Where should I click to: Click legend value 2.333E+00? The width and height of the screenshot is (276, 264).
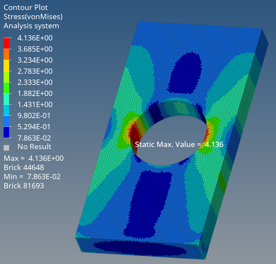click(x=35, y=82)
